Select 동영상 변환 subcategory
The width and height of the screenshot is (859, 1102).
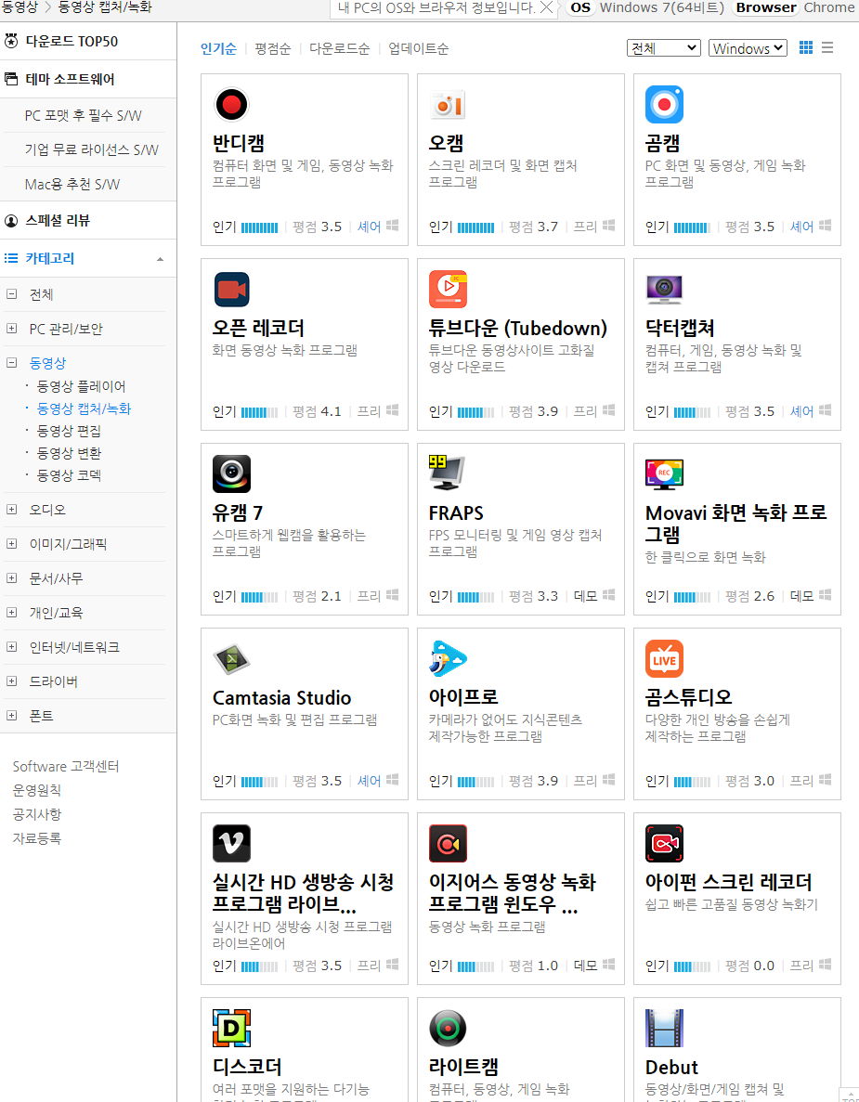click(x=69, y=453)
